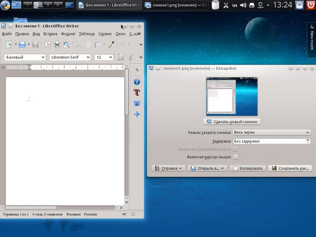Click the Save floppy disk icon
316x237 pixels.
(x=35, y=44)
